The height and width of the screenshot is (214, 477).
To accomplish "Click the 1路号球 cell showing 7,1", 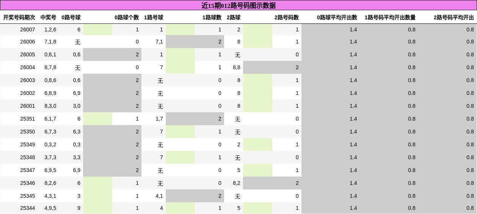I will pyautogui.click(x=159, y=42).
